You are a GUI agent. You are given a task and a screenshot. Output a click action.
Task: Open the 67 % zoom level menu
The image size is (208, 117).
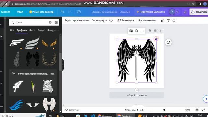(x=188, y=110)
